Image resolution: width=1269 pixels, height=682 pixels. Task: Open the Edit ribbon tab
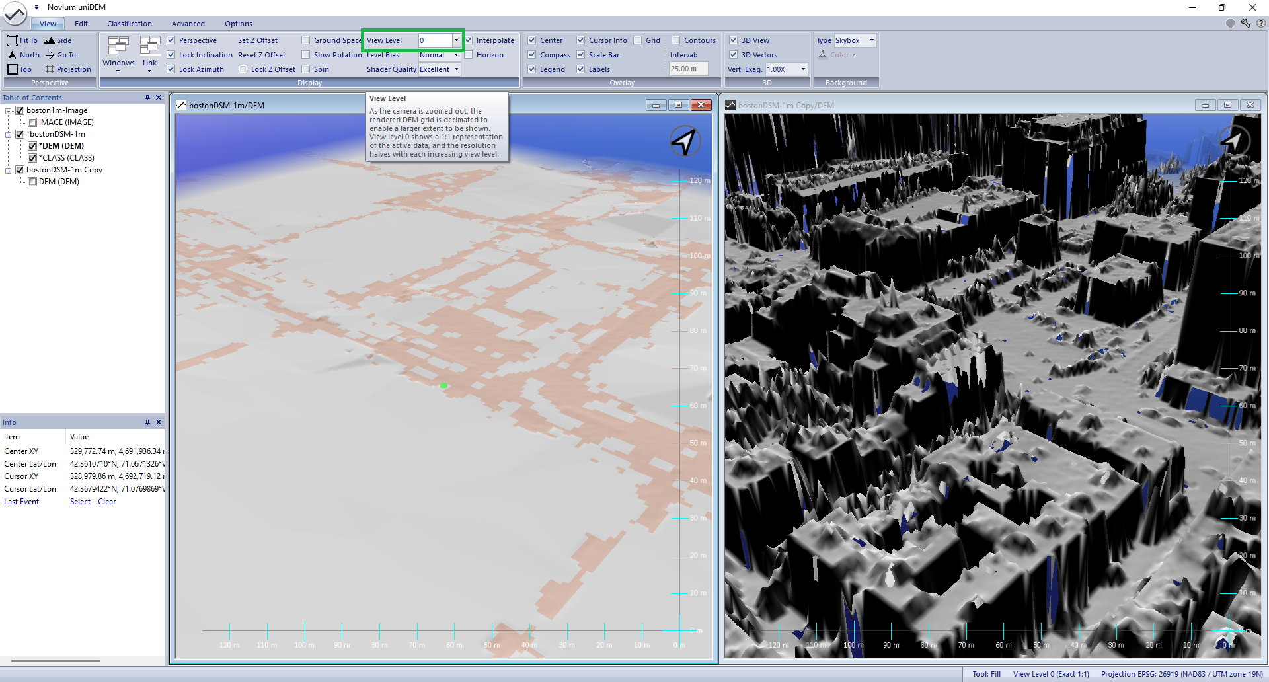pos(81,24)
